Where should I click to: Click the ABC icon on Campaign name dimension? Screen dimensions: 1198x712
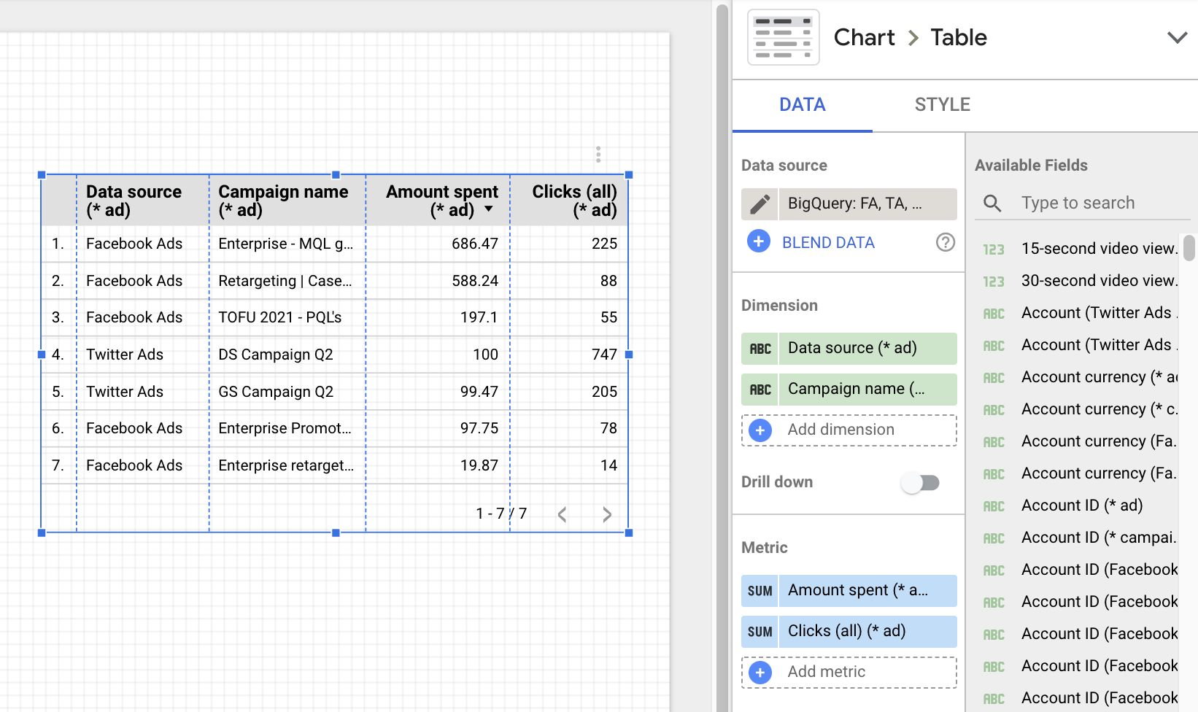pos(760,390)
